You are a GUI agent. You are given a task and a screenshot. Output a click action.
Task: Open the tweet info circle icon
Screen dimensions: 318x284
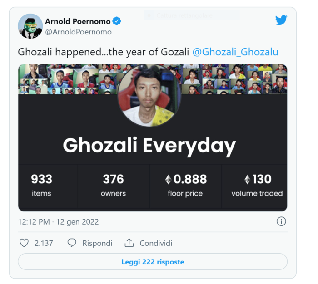281,221
